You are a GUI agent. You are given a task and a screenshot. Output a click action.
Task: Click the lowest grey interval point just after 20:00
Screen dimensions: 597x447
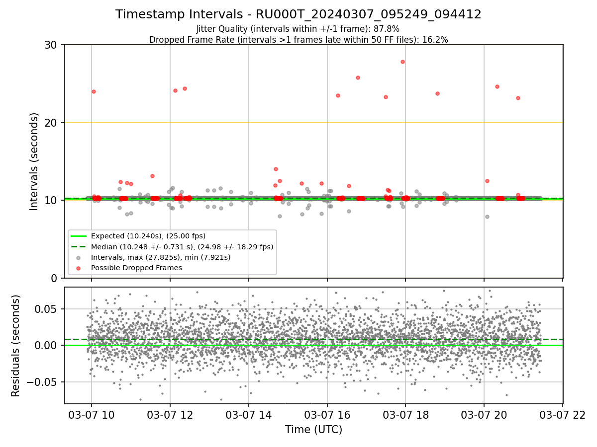pos(487,217)
